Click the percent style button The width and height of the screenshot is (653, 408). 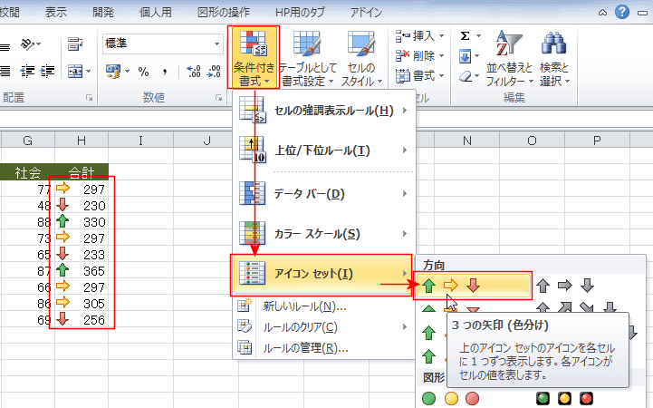(x=144, y=72)
